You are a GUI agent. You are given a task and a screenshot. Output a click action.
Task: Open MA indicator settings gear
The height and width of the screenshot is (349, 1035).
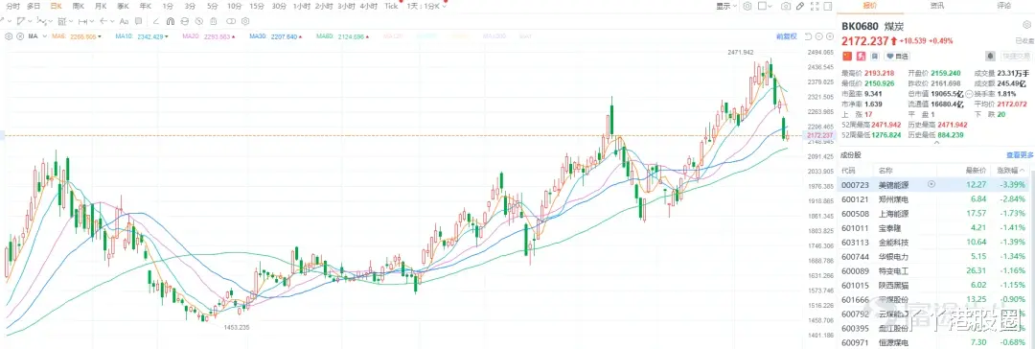point(9,36)
